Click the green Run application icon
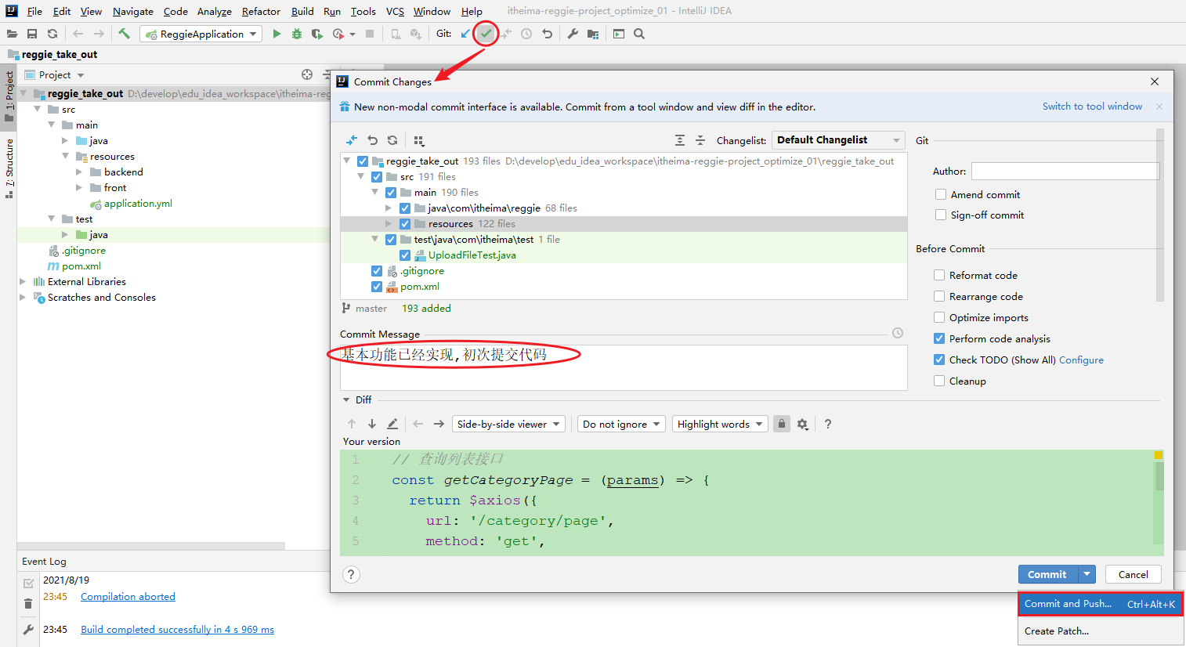This screenshot has width=1186, height=647. [x=277, y=34]
